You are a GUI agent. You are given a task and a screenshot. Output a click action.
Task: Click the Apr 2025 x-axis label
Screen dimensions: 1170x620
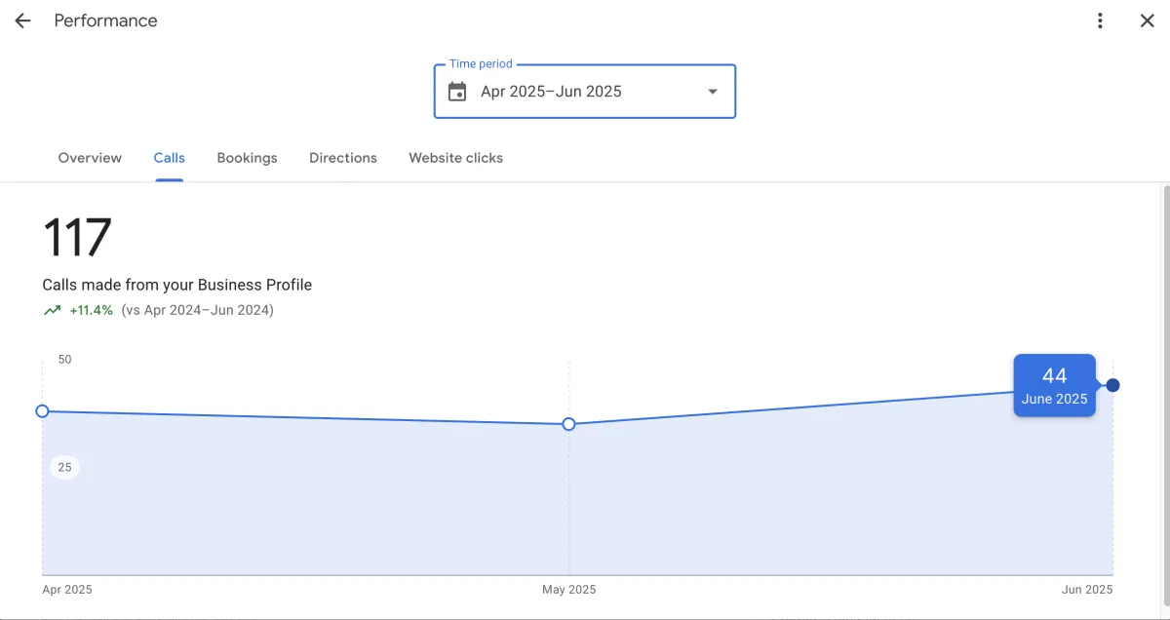[x=67, y=590]
